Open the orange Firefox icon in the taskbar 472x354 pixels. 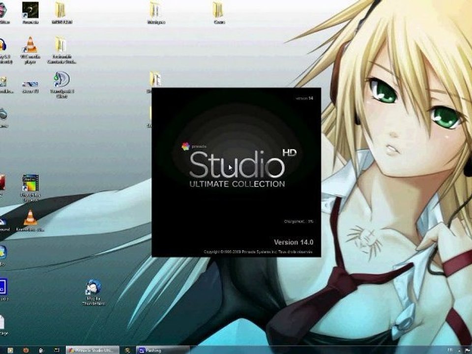(x=26, y=350)
